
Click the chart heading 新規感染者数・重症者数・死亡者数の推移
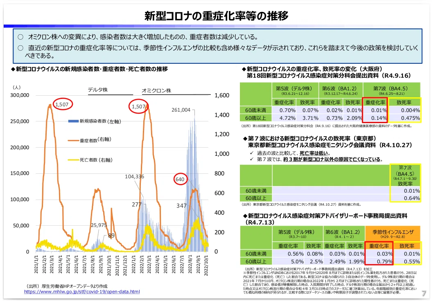tap(89, 69)
